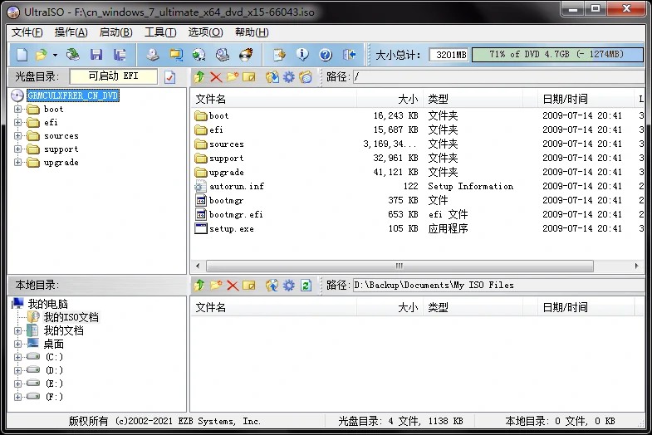Open the 文件(F) menu
This screenshot has height=435, width=652.
[27, 32]
